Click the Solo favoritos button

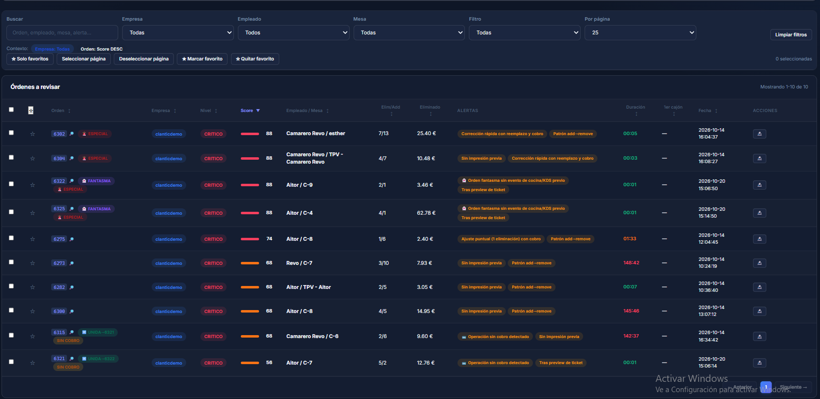[30, 59]
